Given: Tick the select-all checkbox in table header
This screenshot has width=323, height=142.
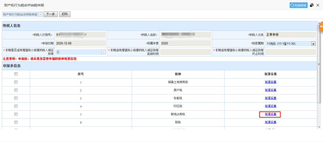Looking at the screenshot, I should tap(16, 74).
